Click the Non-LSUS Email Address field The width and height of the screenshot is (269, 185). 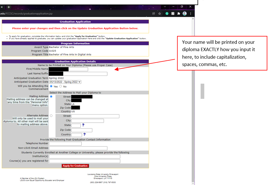78,148
